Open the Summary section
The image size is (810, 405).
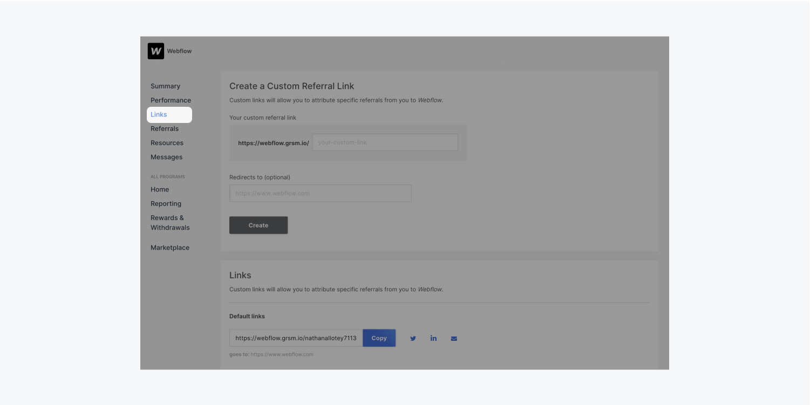[165, 86]
